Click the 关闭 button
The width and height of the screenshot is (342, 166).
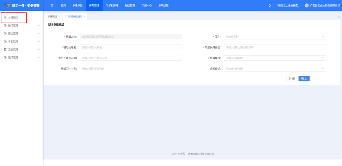click(x=291, y=79)
